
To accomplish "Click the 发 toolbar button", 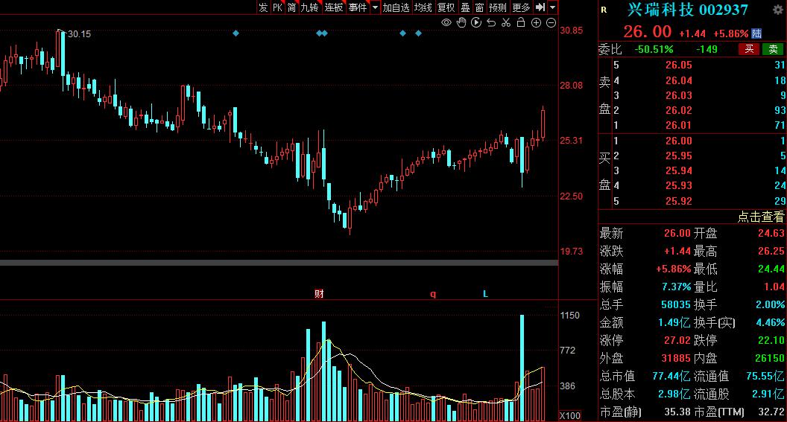I will [x=264, y=7].
